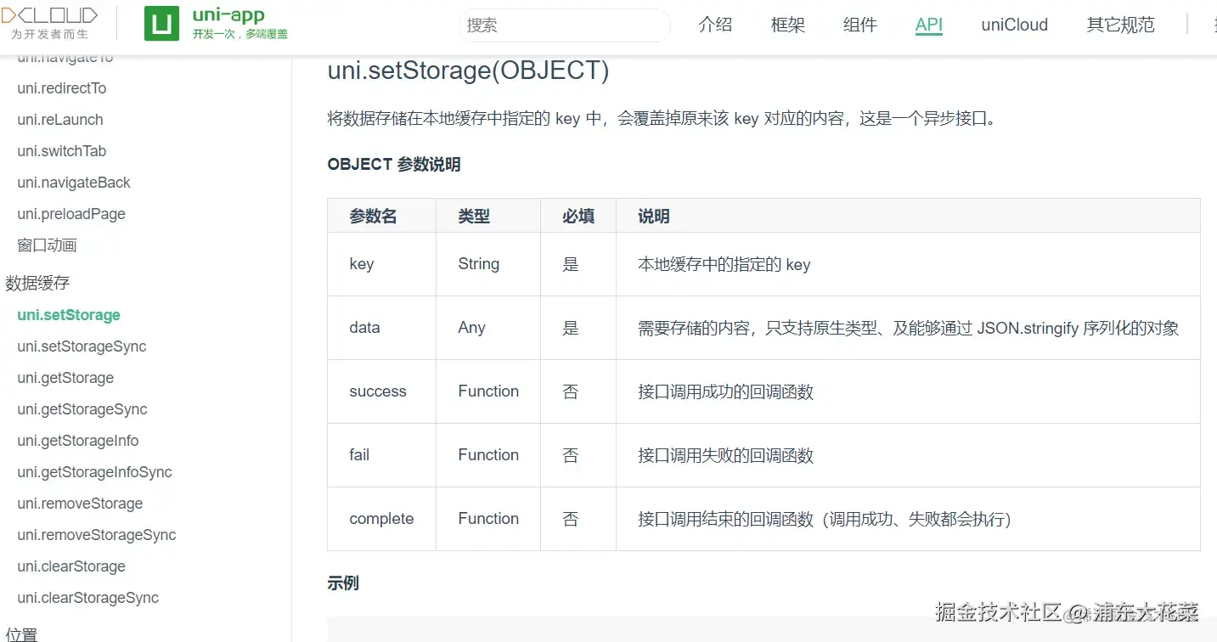Open the 窗口动画 sidebar entry
Screen dimensions: 1217x642
48,245
